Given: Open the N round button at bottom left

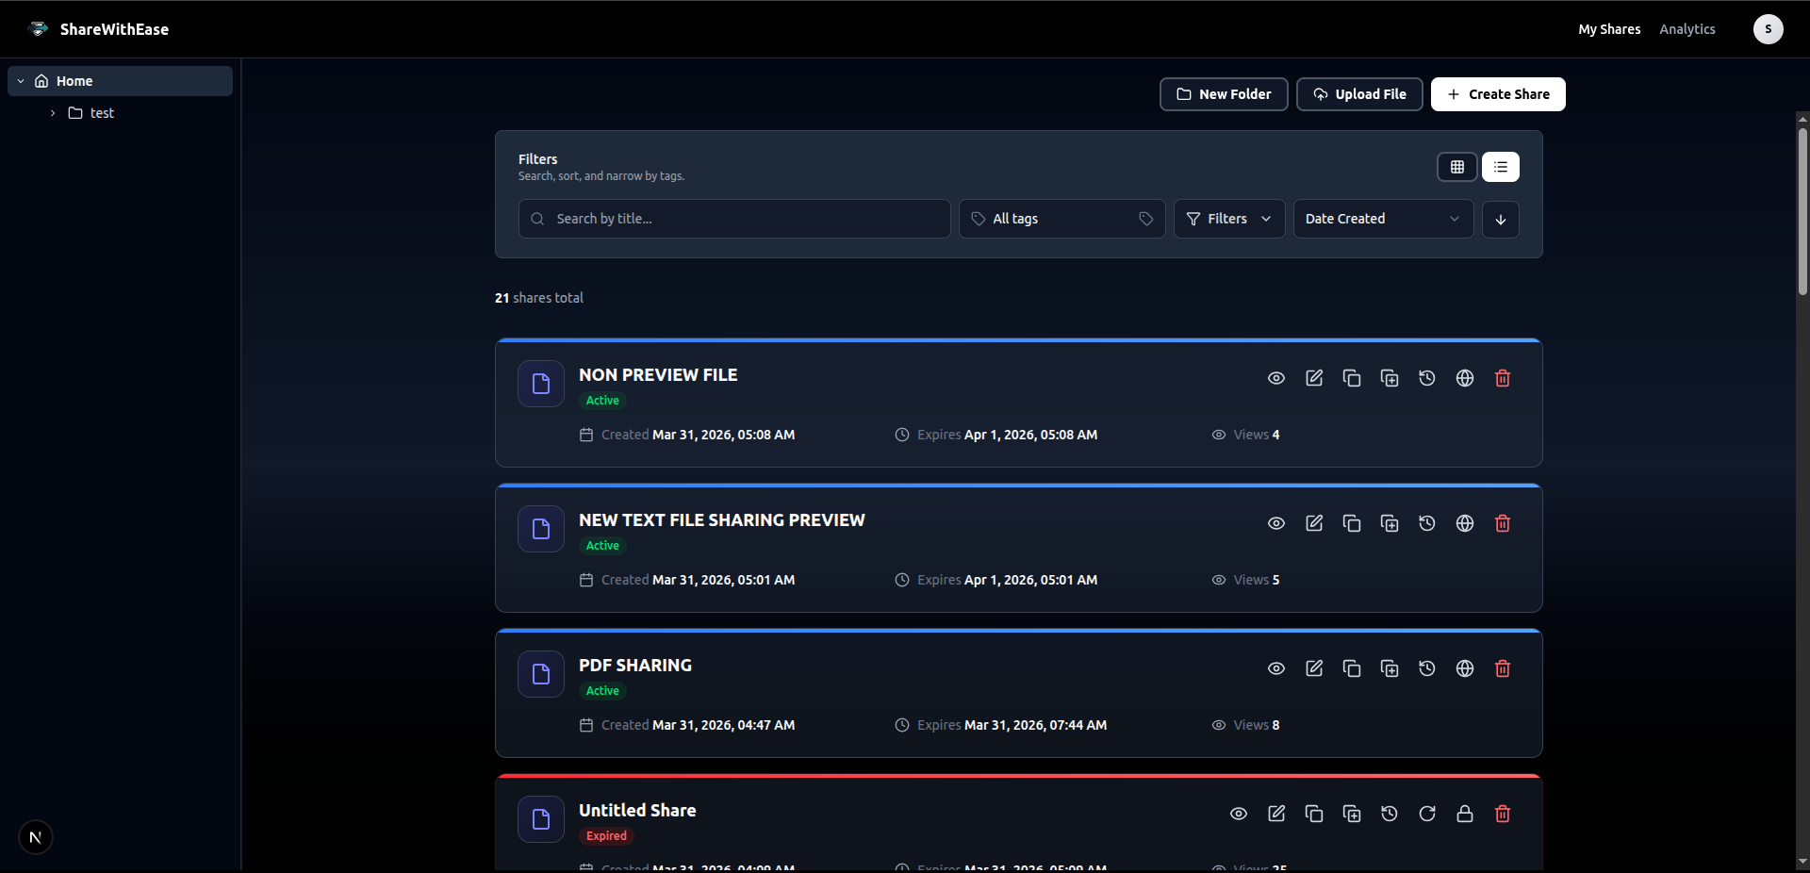Looking at the screenshot, I should pos(36,837).
